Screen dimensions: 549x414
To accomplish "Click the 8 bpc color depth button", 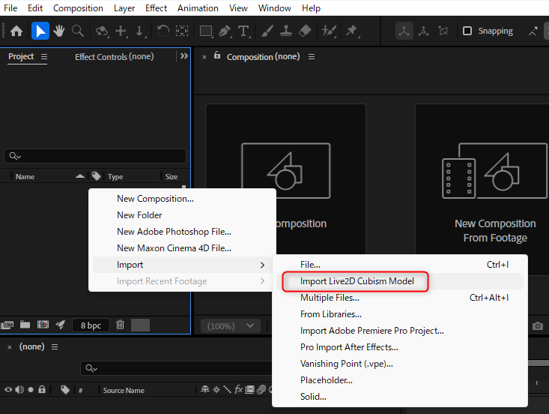I will click(91, 325).
